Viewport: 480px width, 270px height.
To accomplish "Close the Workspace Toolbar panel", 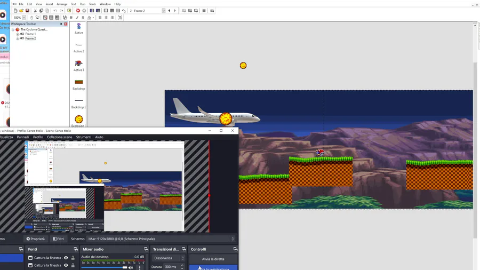I will tap(66, 24).
